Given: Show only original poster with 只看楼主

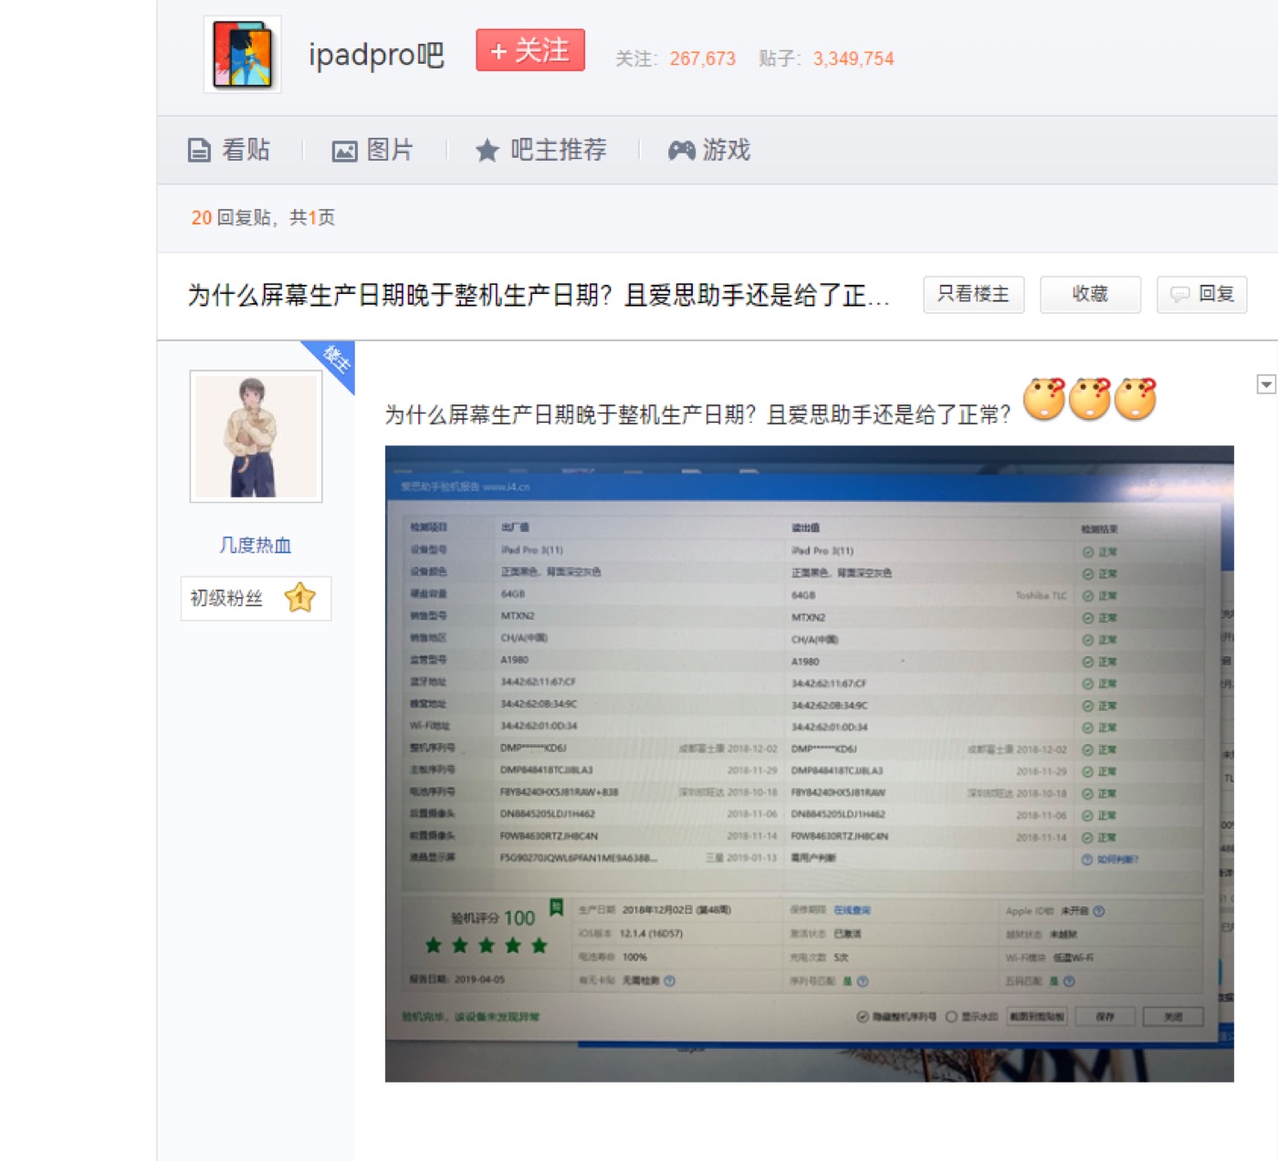Looking at the screenshot, I should pos(973,295).
